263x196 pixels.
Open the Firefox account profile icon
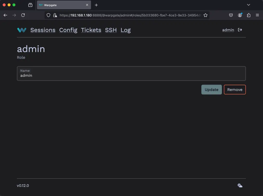[240, 15]
